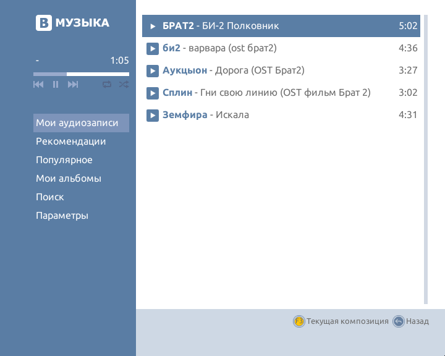The height and width of the screenshot is (356, 445).
Task: Skip to the previous track
Action: click(x=38, y=84)
